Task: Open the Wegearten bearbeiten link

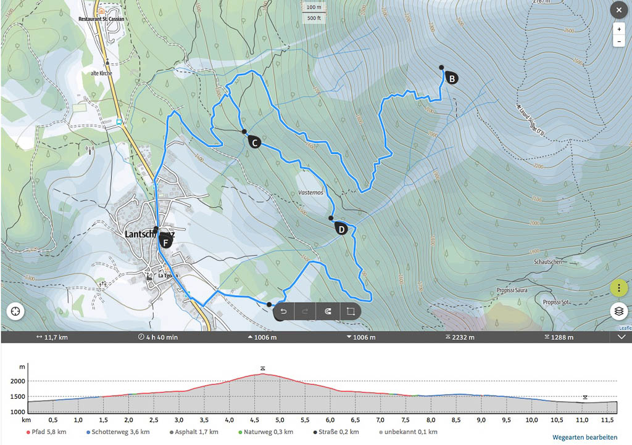Action: pyautogui.click(x=584, y=436)
